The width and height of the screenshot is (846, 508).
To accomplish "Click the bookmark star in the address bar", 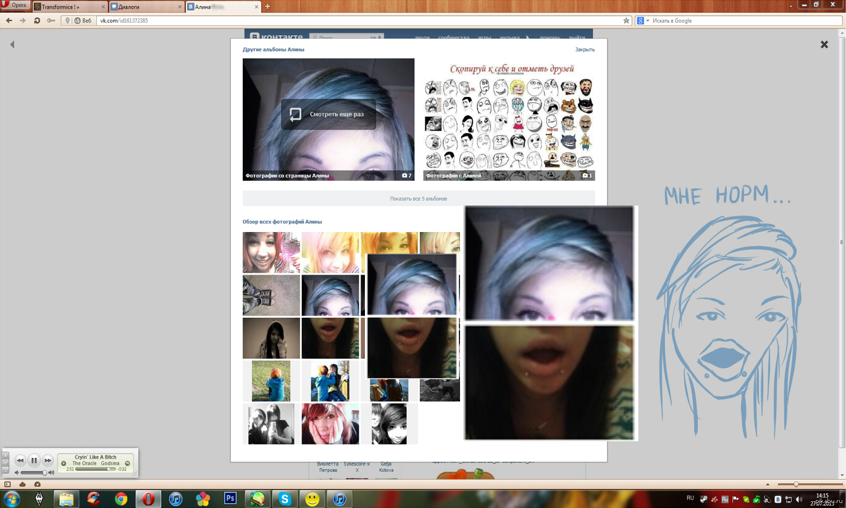I will (626, 20).
